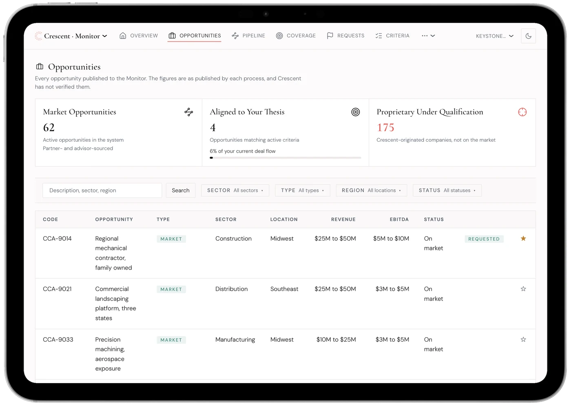The width and height of the screenshot is (571, 406).
Task: Click the Crescent Monitor logo icon
Action: click(38, 36)
